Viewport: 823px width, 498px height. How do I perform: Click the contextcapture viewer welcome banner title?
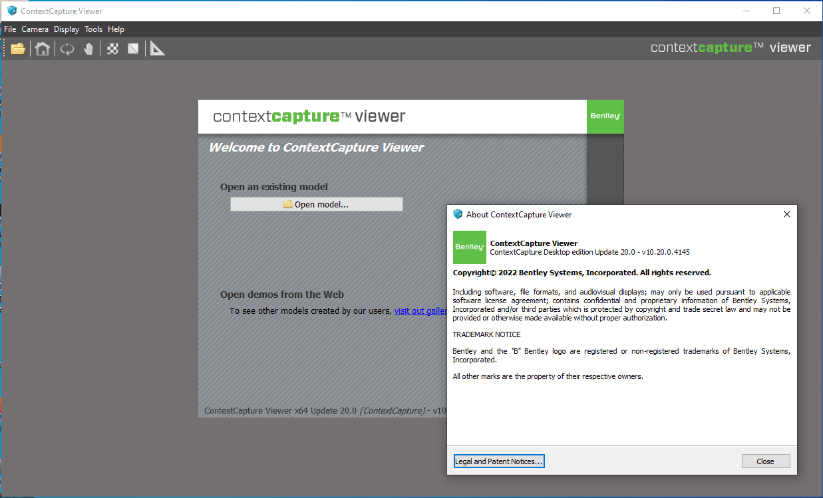[x=309, y=116]
